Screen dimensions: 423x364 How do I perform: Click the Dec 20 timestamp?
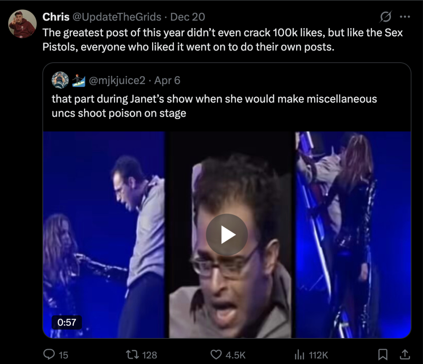(188, 17)
